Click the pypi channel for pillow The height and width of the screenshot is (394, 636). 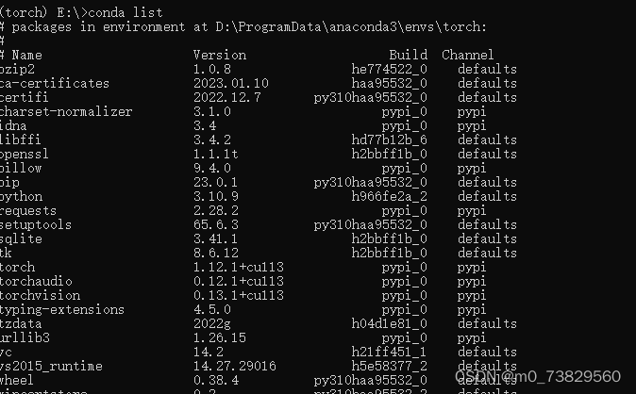(472, 169)
